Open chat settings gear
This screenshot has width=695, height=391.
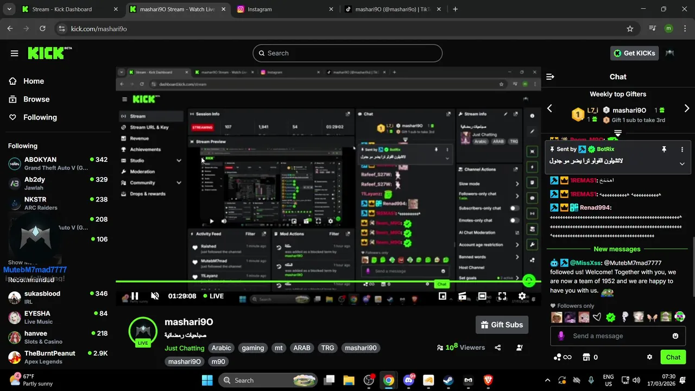pos(649,357)
